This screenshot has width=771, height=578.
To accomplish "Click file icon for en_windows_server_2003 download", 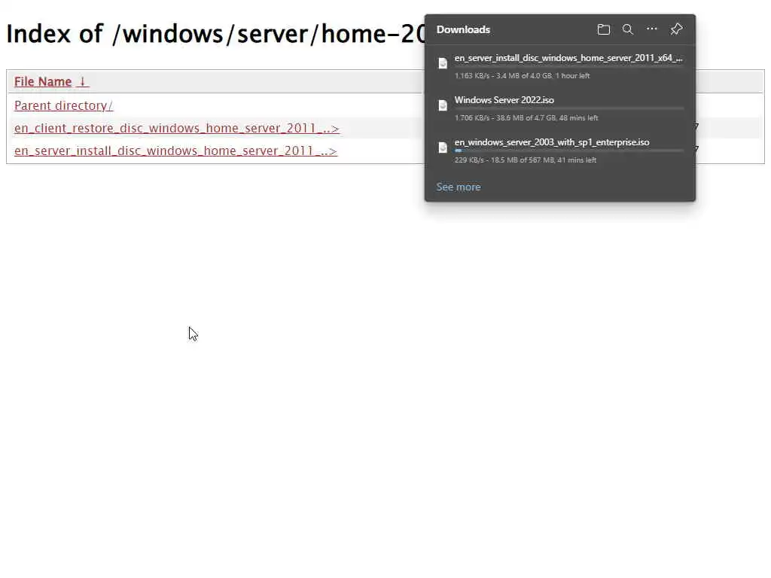I will coord(443,148).
